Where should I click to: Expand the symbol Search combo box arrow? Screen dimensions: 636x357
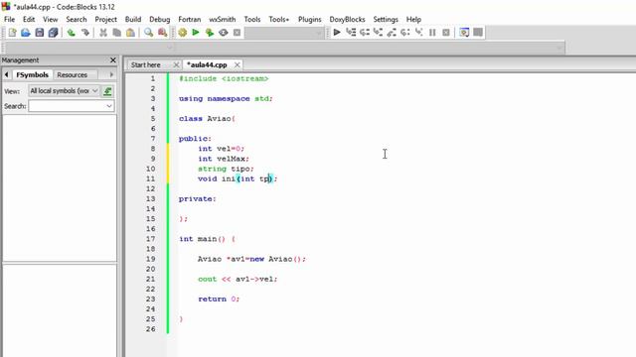tap(109, 106)
